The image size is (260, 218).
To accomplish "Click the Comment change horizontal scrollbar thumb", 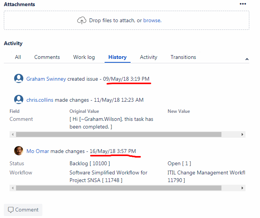I will tap(119, 134).
